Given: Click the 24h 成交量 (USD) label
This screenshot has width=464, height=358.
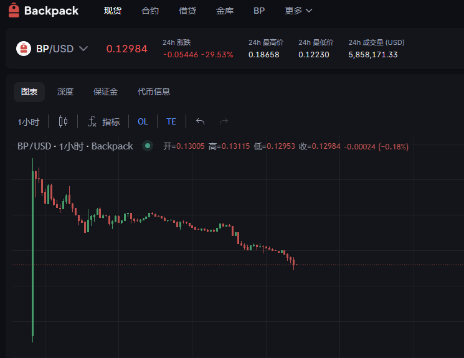Looking at the screenshot, I should [376, 42].
